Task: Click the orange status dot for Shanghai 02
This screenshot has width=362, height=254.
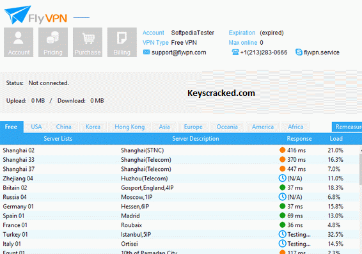Action: [x=282, y=150]
